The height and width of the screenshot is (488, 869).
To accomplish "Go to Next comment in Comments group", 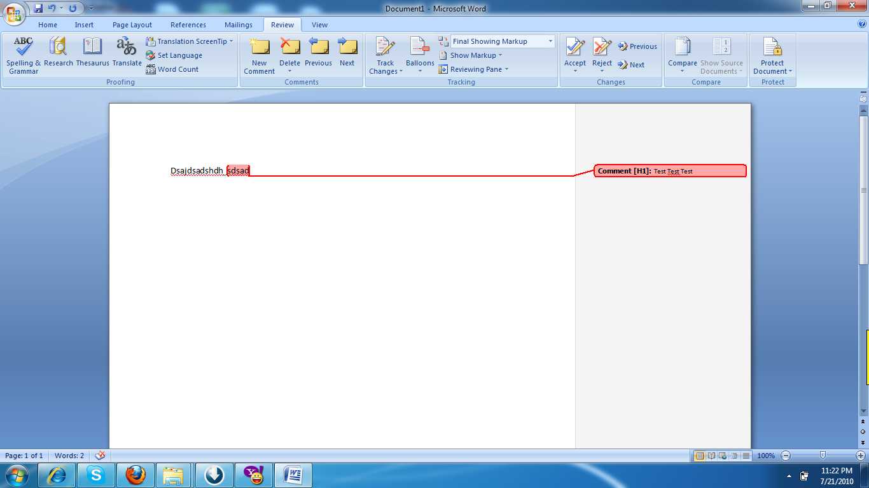I will click(347, 52).
